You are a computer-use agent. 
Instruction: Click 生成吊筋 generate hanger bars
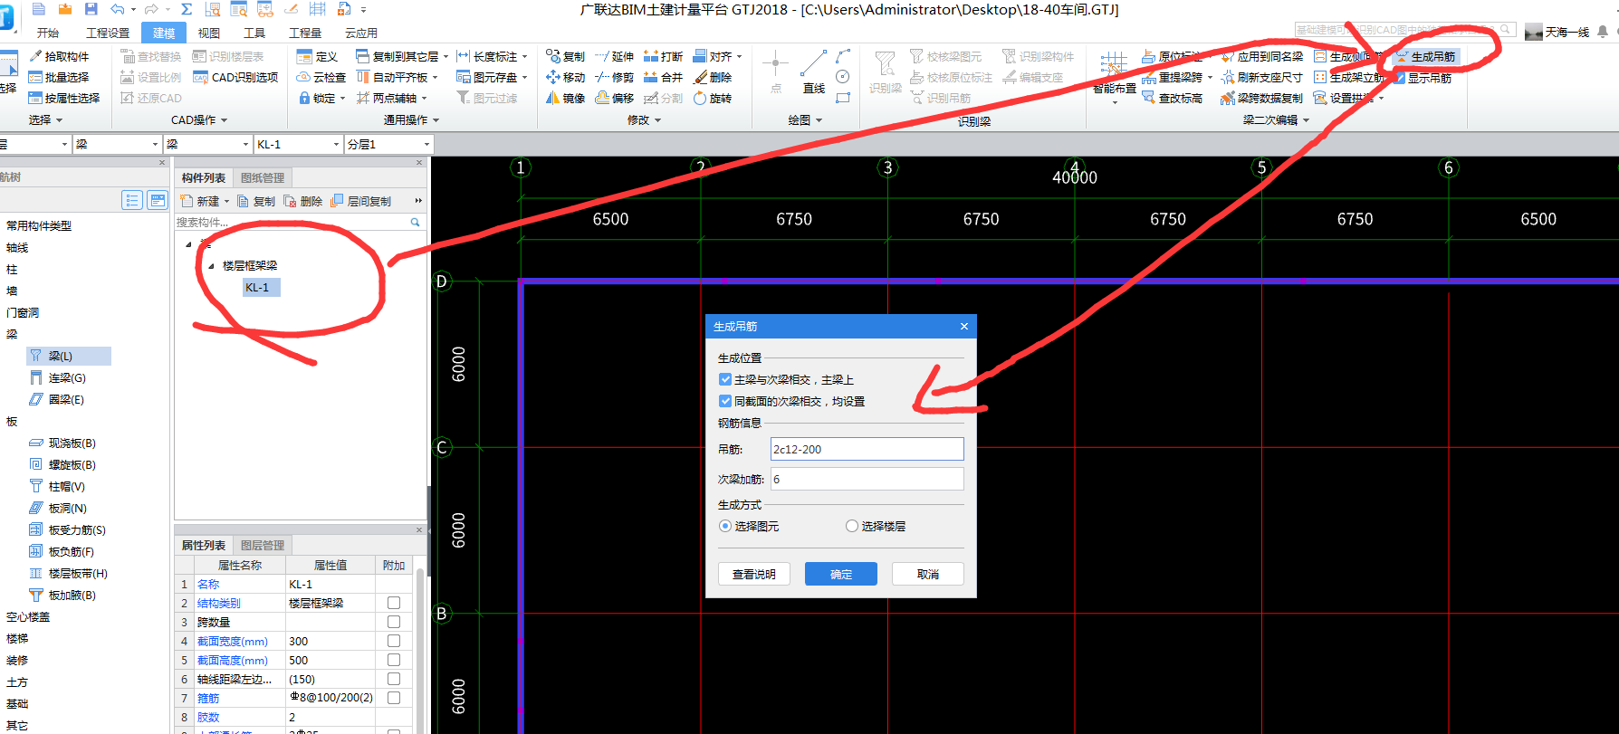click(1425, 56)
